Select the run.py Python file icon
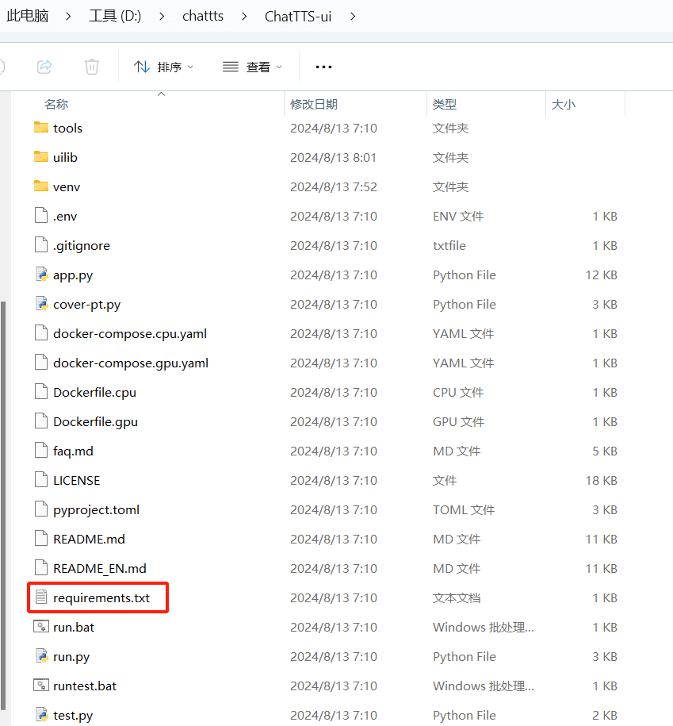The image size is (673, 726). click(x=42, y=655)
